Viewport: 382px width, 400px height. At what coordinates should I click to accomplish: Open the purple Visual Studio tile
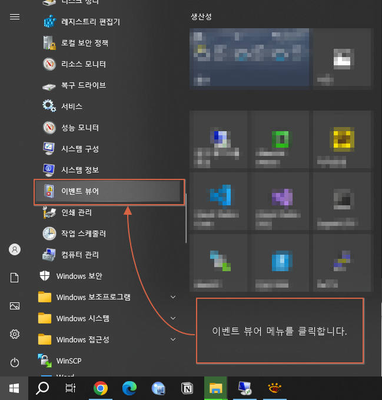(280, 201)
